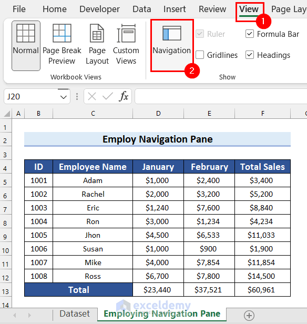
Task: Click the Employ Navigation Pane title cell
Action: point(157,139)
